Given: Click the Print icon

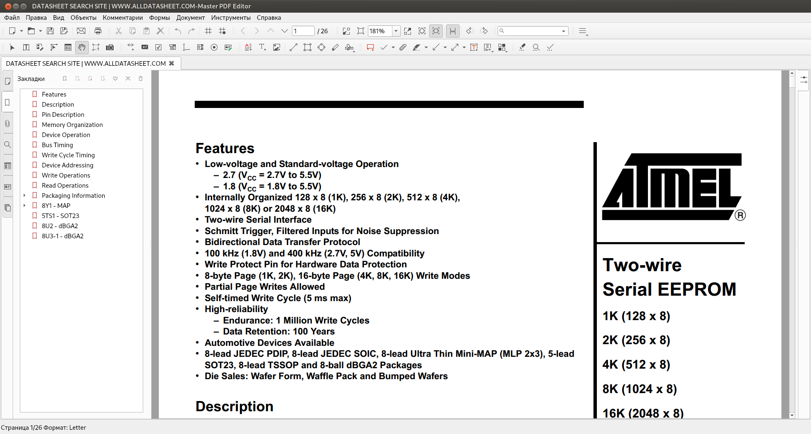Looking at the screenshot, I should [x=98, y=31].
